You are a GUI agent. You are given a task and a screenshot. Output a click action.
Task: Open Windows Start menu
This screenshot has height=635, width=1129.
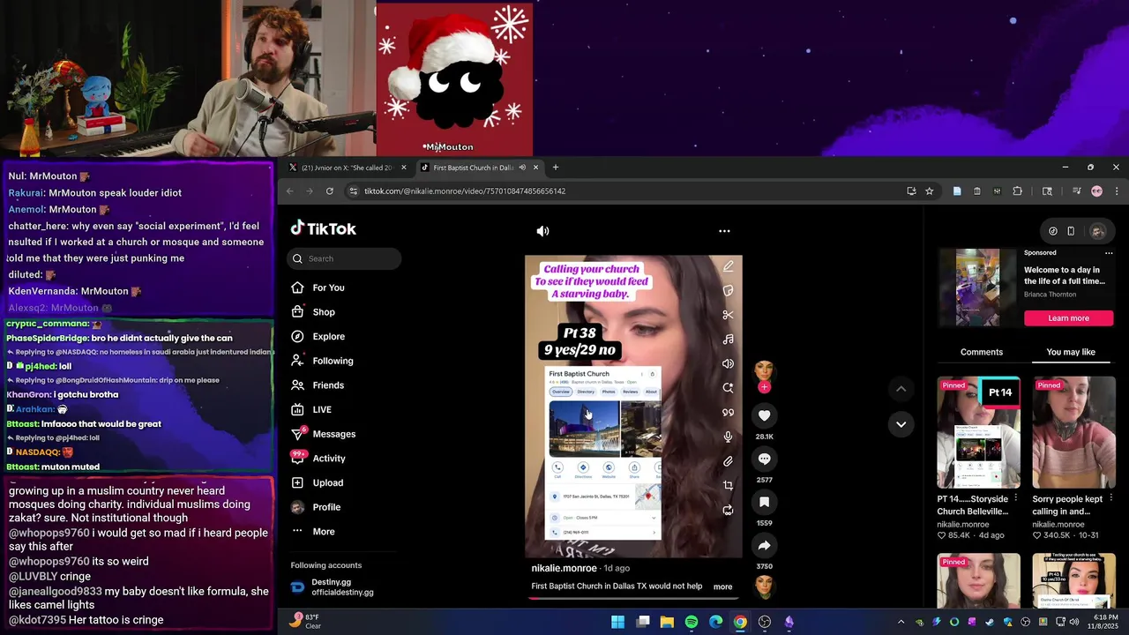pos(618,622)
